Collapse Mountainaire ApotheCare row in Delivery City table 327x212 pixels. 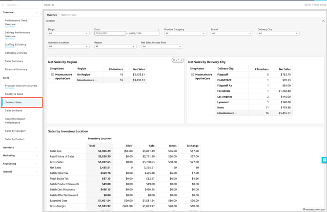tap(192, 75)
